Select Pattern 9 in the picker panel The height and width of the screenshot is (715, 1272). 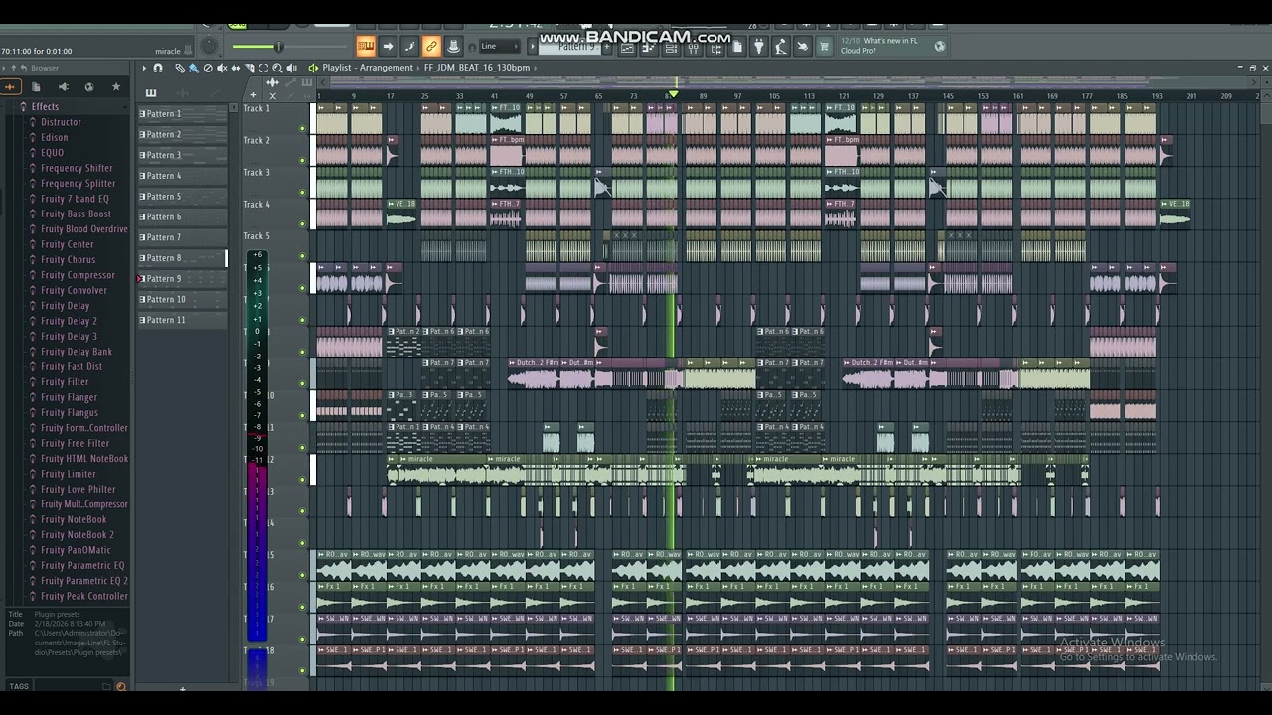tap(182, 279)
